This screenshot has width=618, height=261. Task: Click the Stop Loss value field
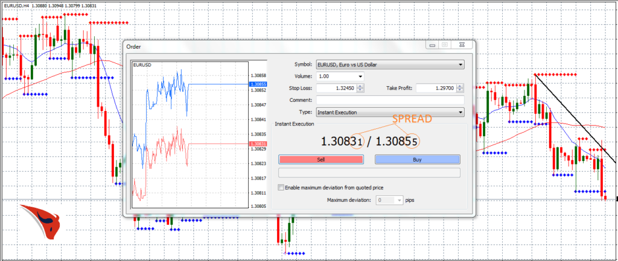tap(335, 88)
